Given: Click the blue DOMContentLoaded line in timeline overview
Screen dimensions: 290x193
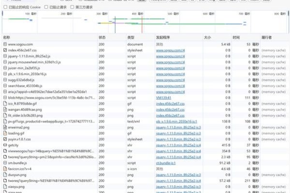Looking at the screenshot, I should 115,25.
